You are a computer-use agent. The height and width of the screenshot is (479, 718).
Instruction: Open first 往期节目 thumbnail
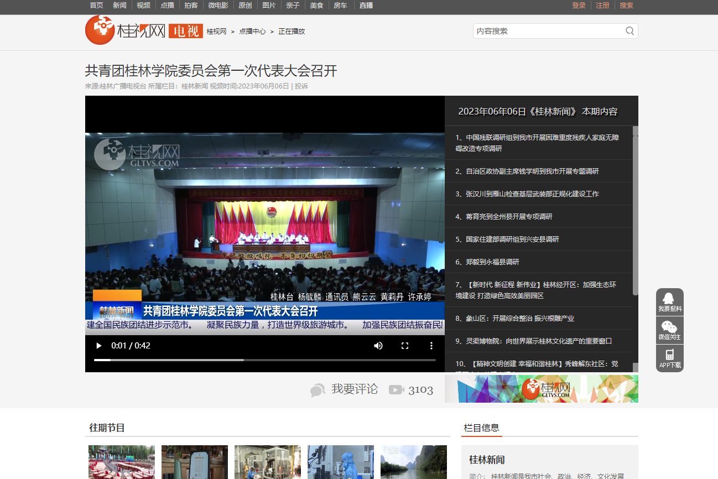tap(122, 462)
